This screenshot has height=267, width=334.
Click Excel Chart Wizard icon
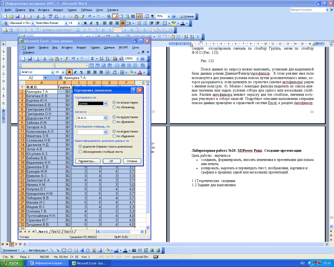[x=115, y=59]
